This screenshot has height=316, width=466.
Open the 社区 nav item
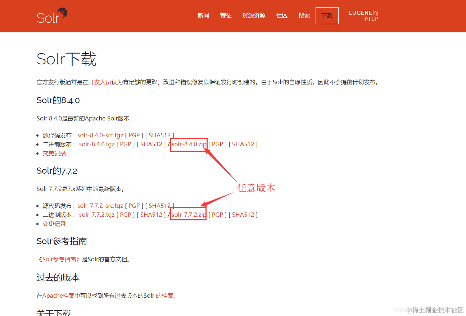point(282,15)
